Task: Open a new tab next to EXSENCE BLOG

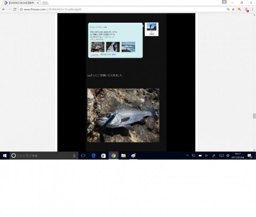Action: [45, 3]
